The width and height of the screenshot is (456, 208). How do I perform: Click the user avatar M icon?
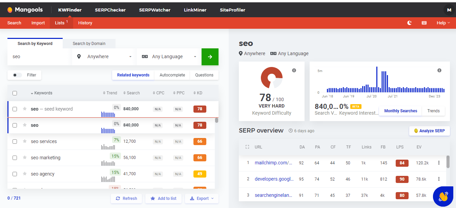(x=449, y=10)
